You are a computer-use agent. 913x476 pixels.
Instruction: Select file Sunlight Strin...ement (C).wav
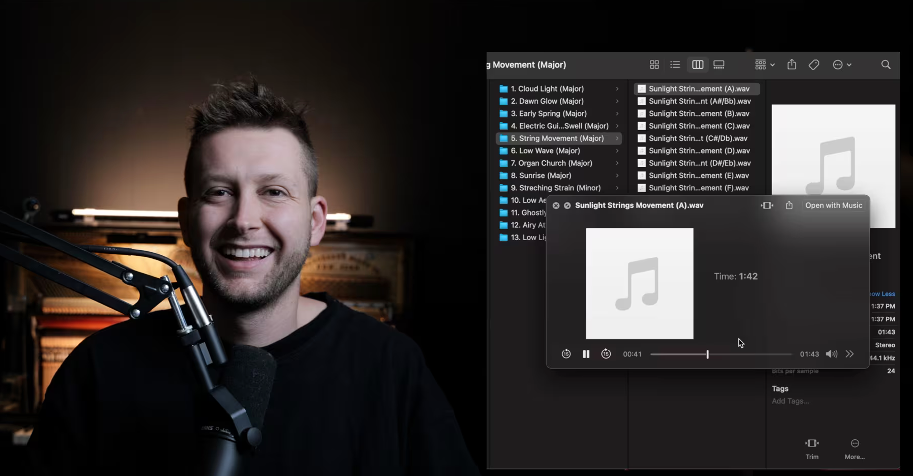pyautogui.click(x=697, y=126)
